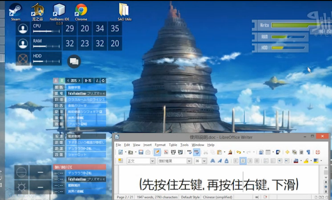Open the Gallery icon in Writer toolbar

click(x=294, y=152)
